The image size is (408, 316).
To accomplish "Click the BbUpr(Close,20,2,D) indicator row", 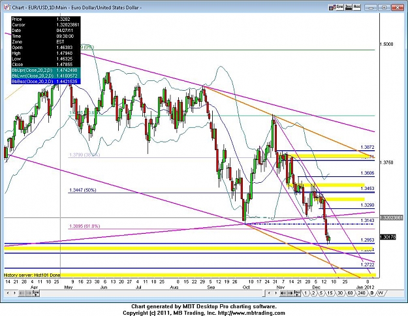I will click(46, 71).
